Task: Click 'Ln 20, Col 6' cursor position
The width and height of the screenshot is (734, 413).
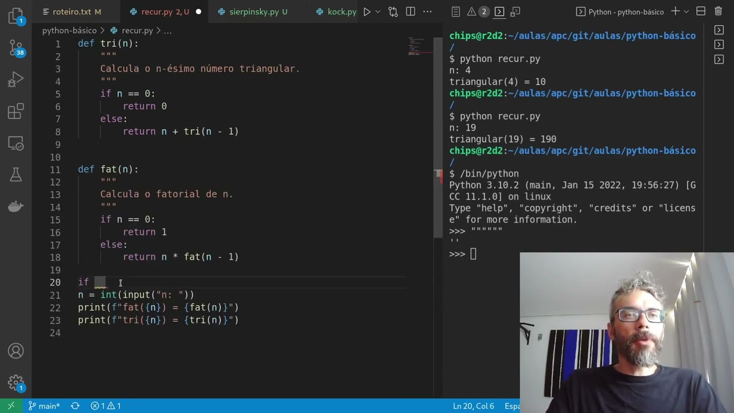Action: [473, 406]
